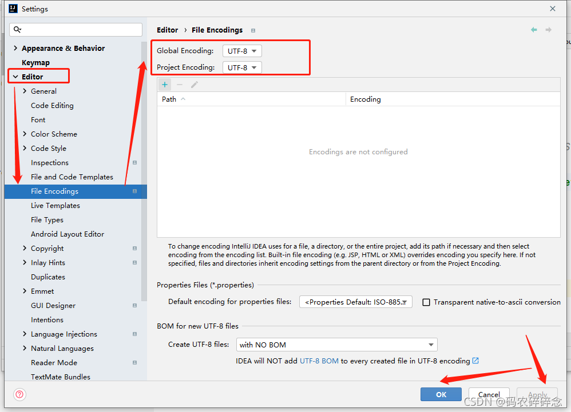Click the back navigation arrow
Screen dimensions: 571x412
click(x=534, y=30)
